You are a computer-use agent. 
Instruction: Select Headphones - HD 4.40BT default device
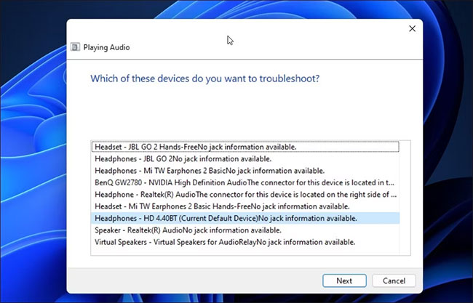[226, 217]
